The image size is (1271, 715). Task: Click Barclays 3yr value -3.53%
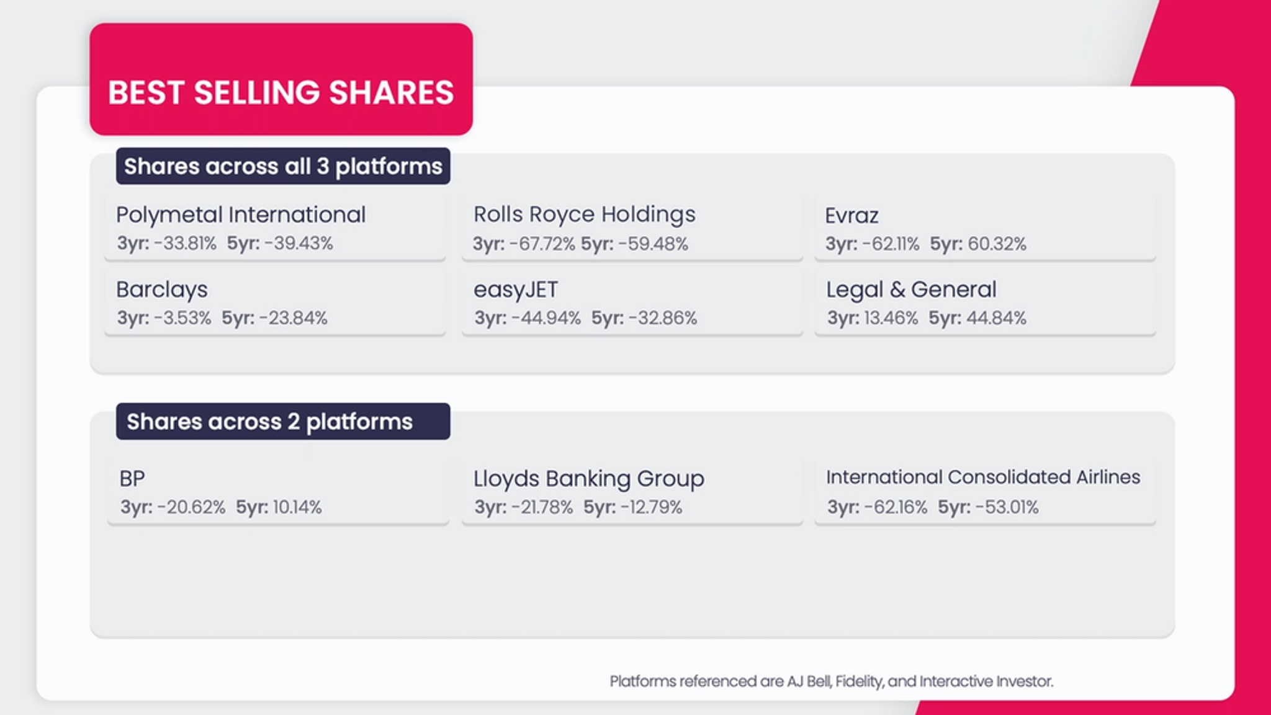point(182,318)
